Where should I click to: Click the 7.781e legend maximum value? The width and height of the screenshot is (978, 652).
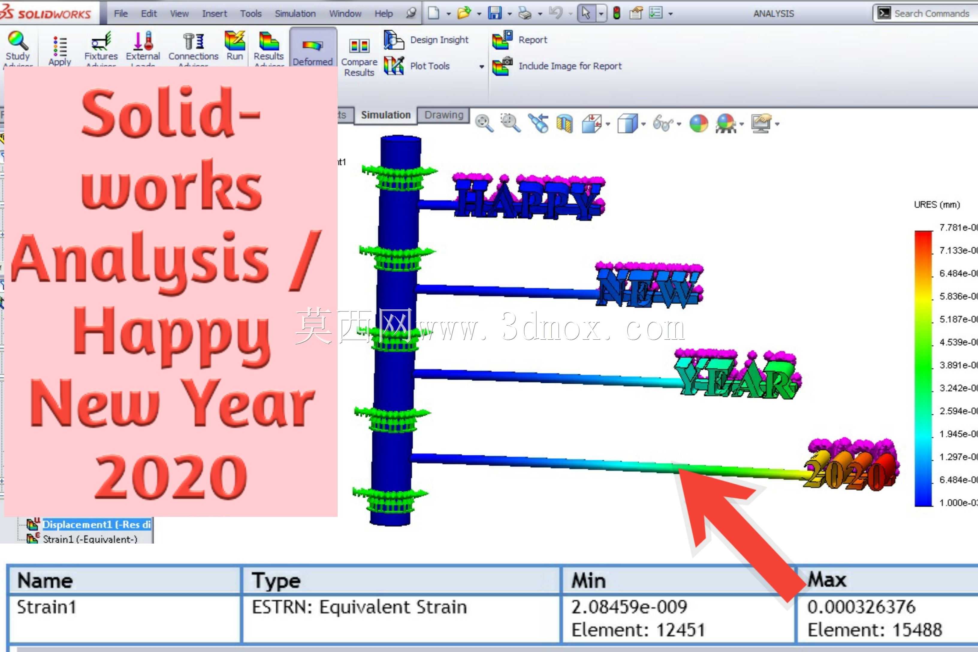click(x=959, y=227)
